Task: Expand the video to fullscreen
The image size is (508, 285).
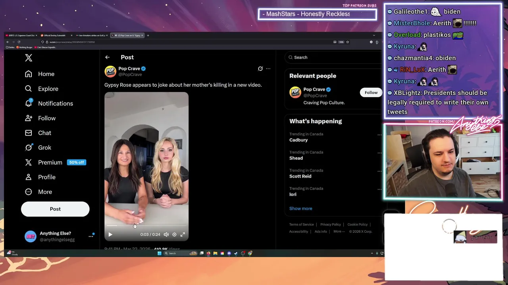Action: pos(183,234)
